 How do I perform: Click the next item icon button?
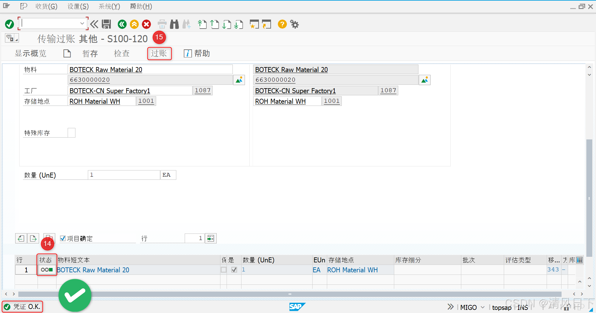[x=33, y=238]
